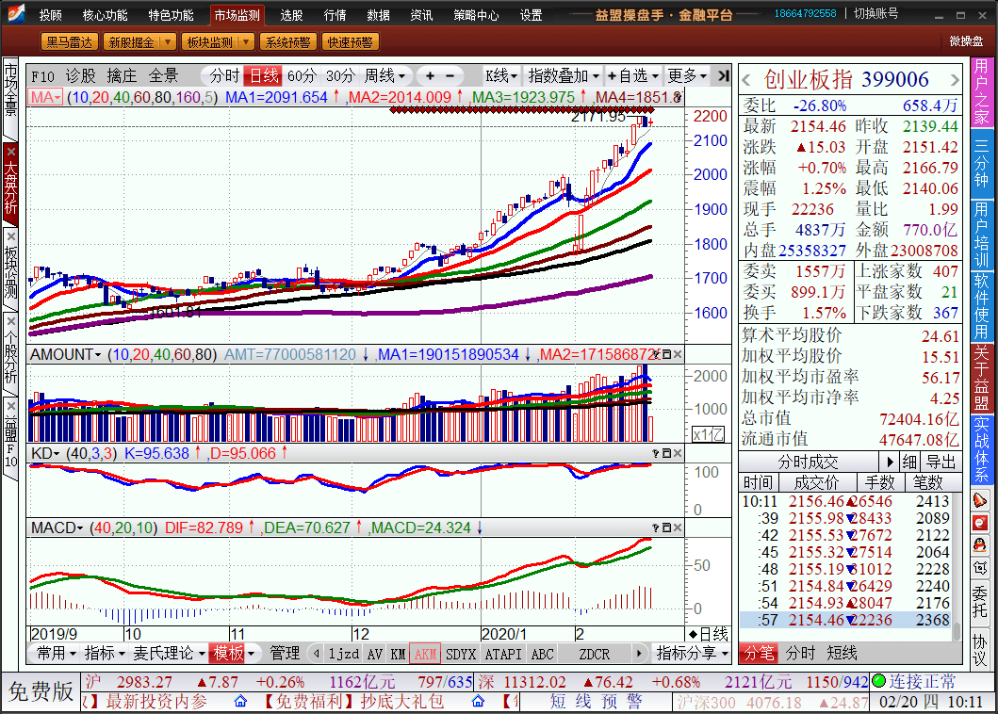Open the 选股 menu

pyautogui.click(x=291, y=15)
